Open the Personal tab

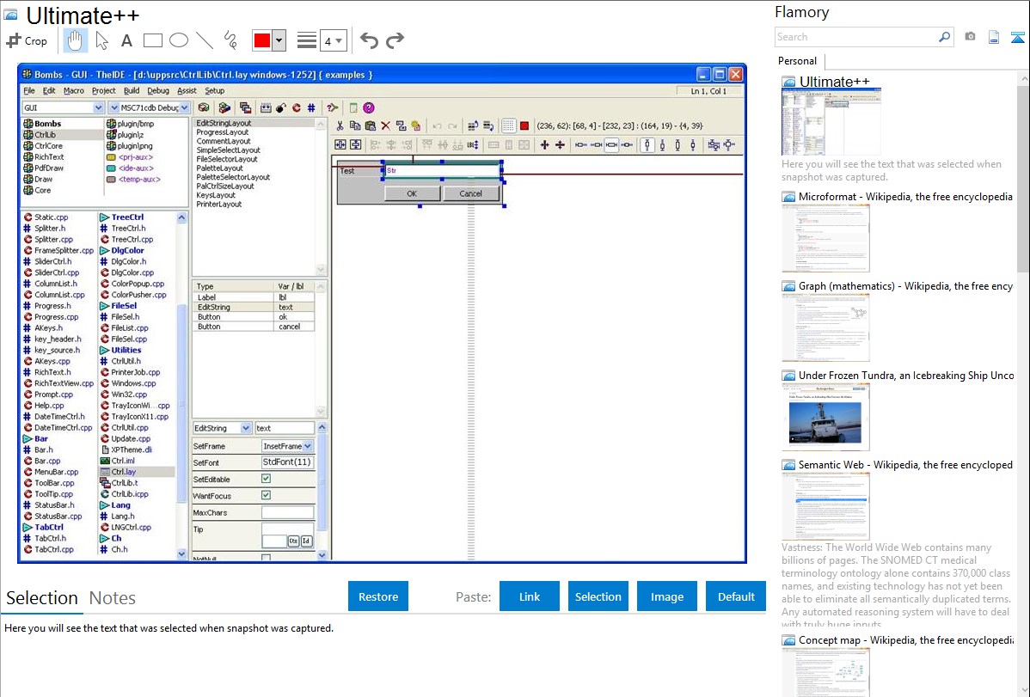point(797,61)
